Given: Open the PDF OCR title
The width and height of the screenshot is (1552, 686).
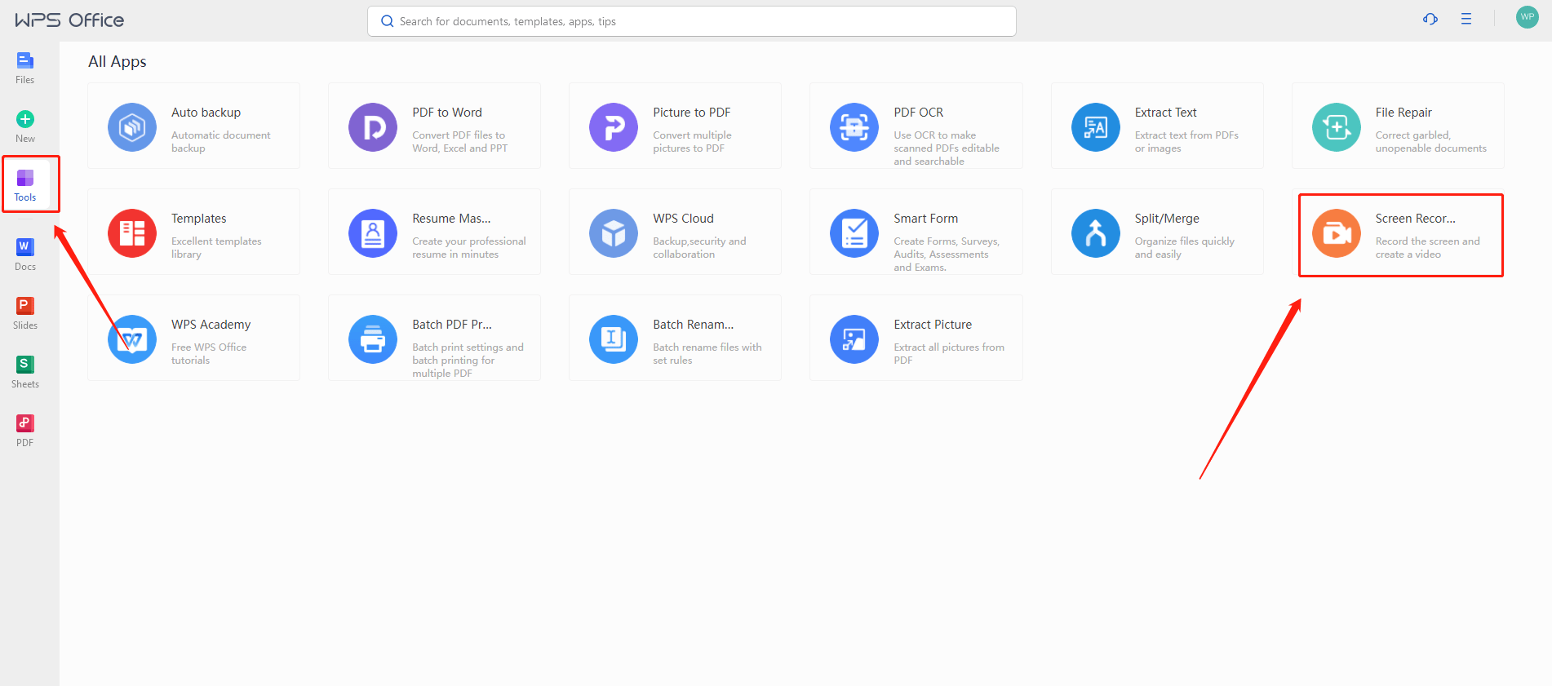Looking at the screenshot, I should [919, 113].
